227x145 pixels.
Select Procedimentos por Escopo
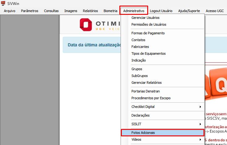point(151,98)
